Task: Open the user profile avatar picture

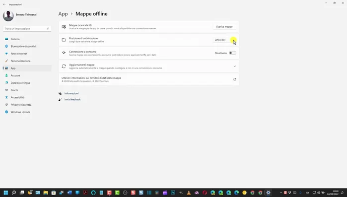Action: point(8,16)
